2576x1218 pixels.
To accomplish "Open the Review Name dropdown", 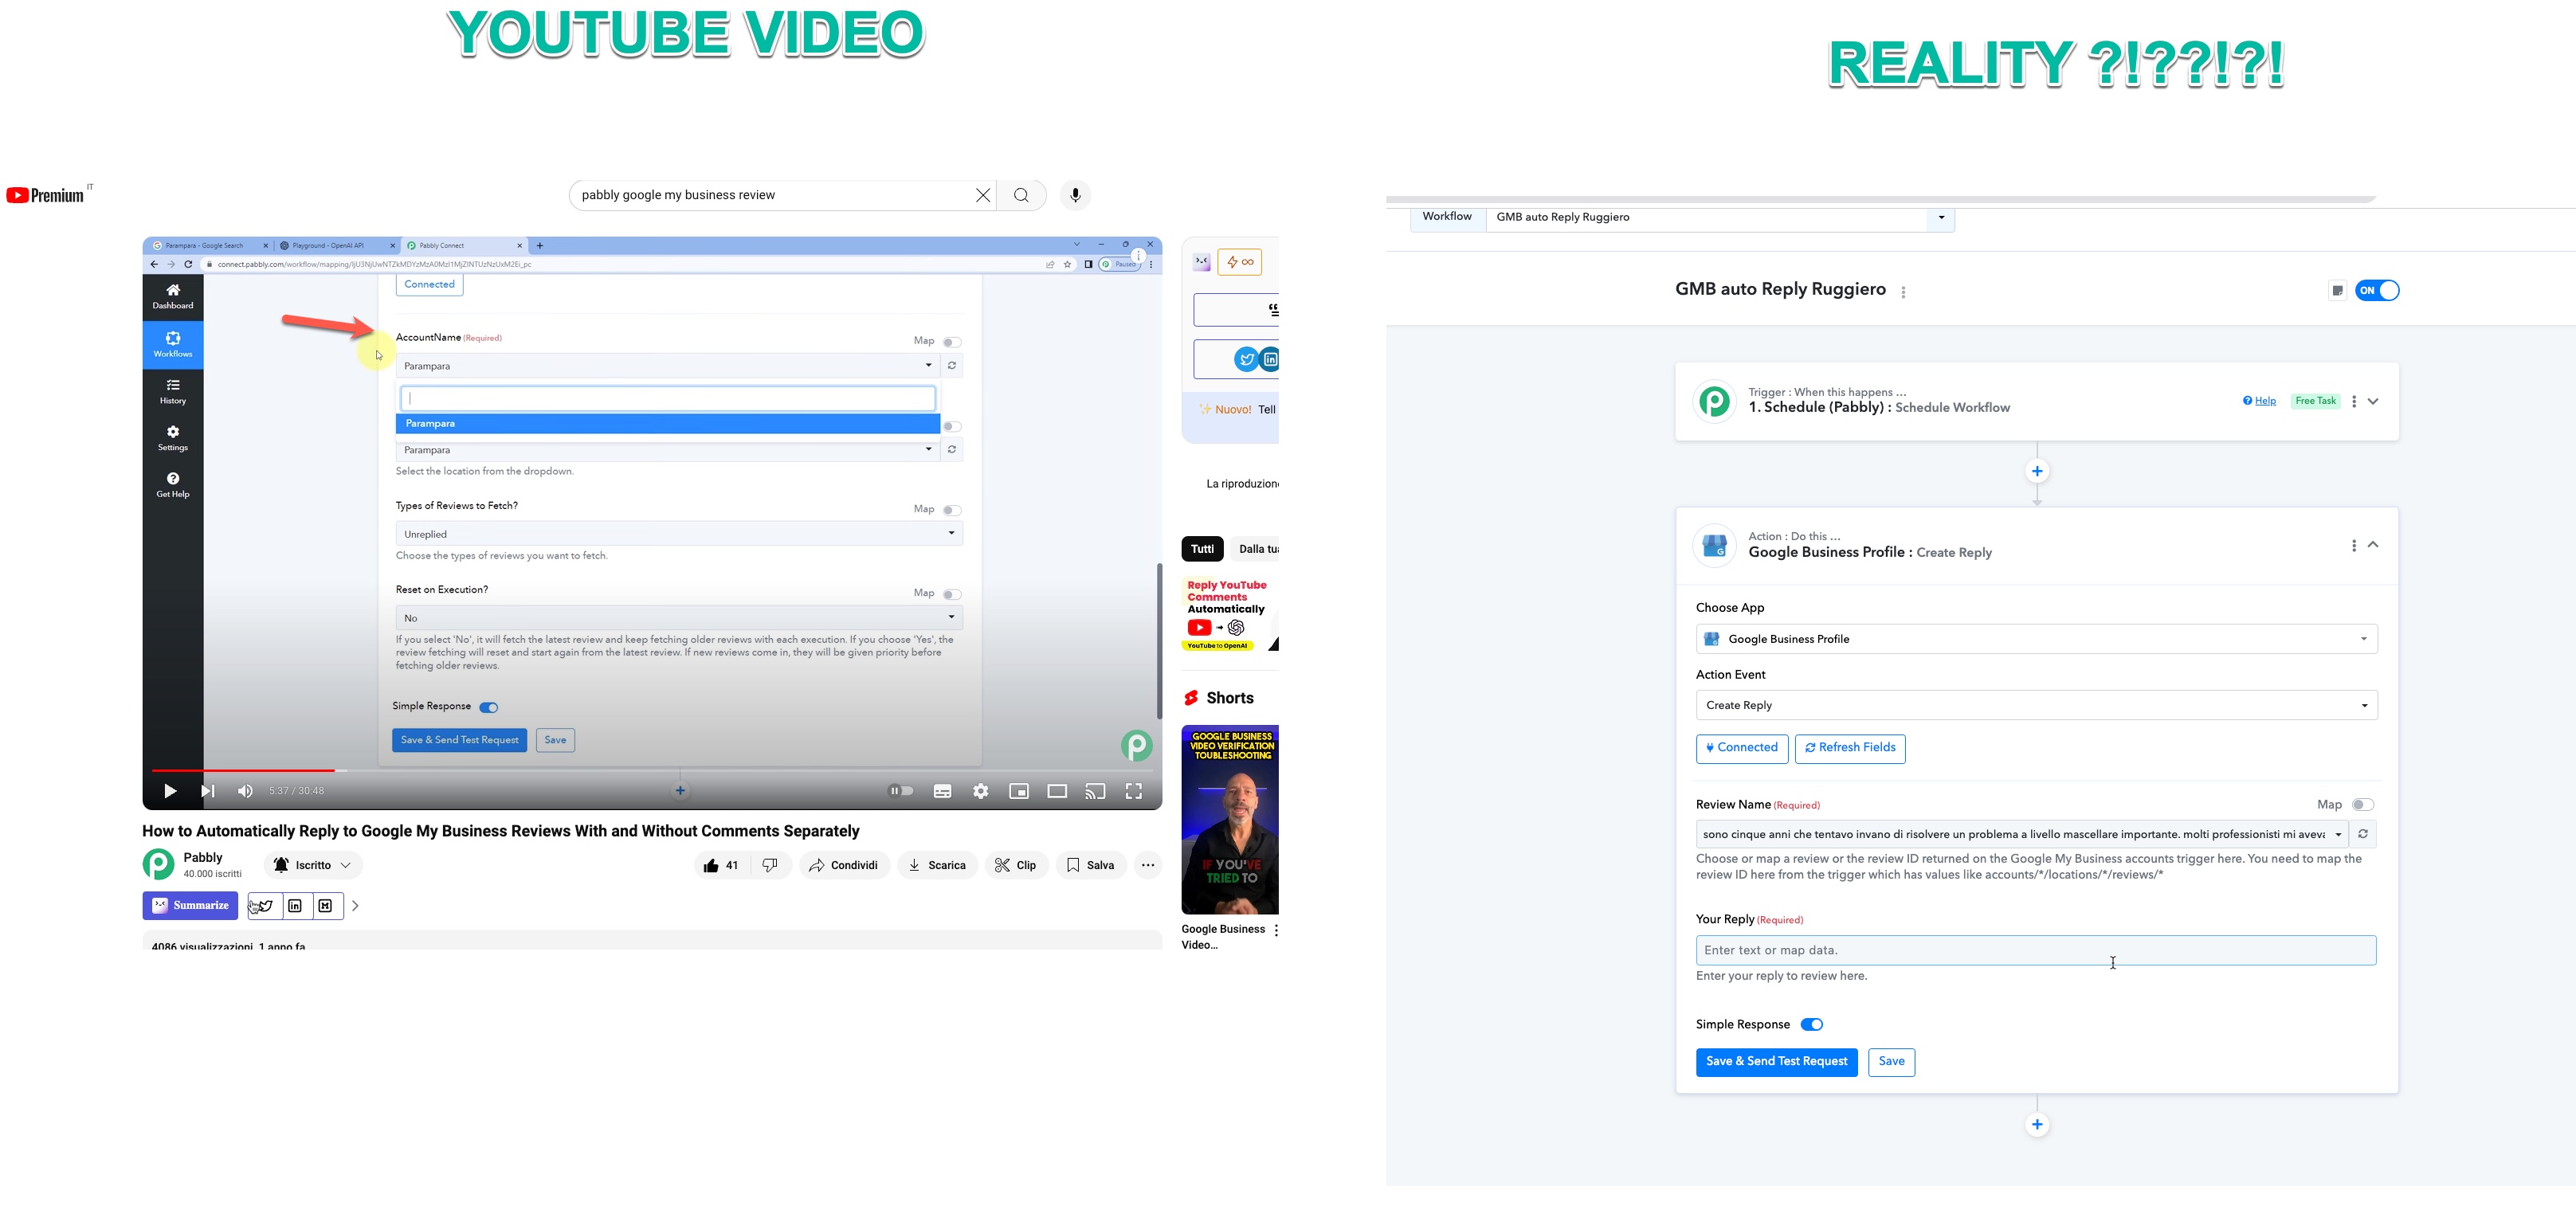I will click(x=2023, y=834).
